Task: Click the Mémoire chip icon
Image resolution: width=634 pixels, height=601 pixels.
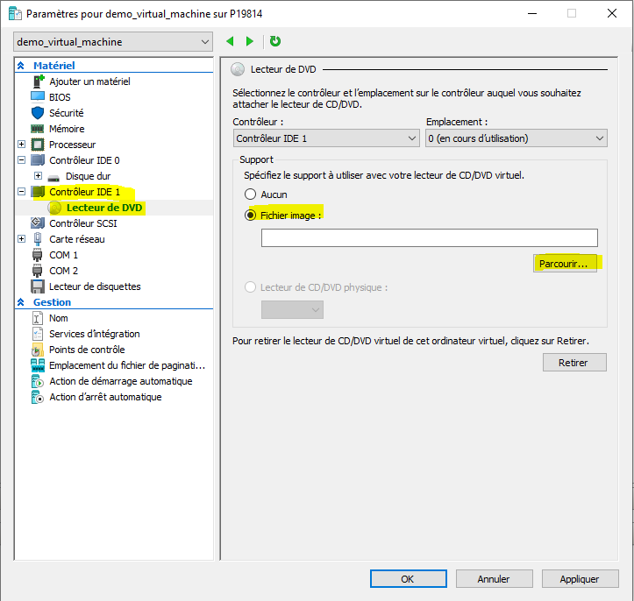Action: pyautogui.click(x=38, y=129)
